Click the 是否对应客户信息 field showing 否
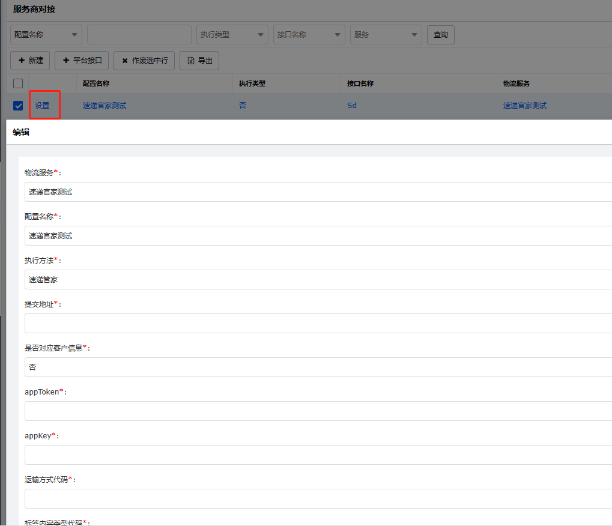 pos(318,367)
